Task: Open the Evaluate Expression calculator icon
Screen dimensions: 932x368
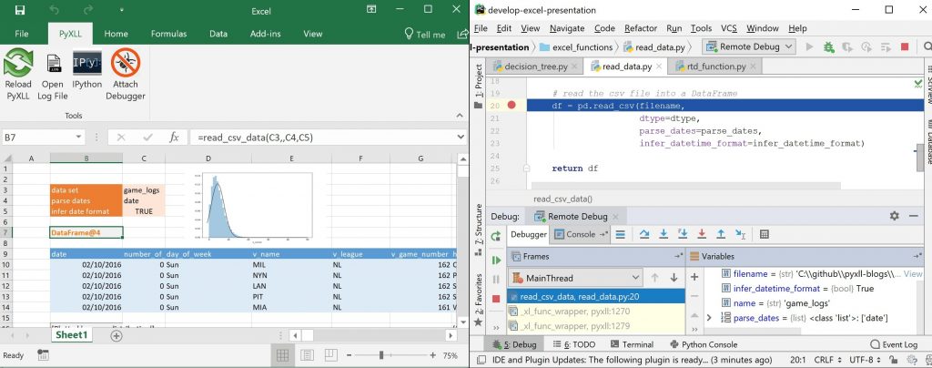Action: 765,234
